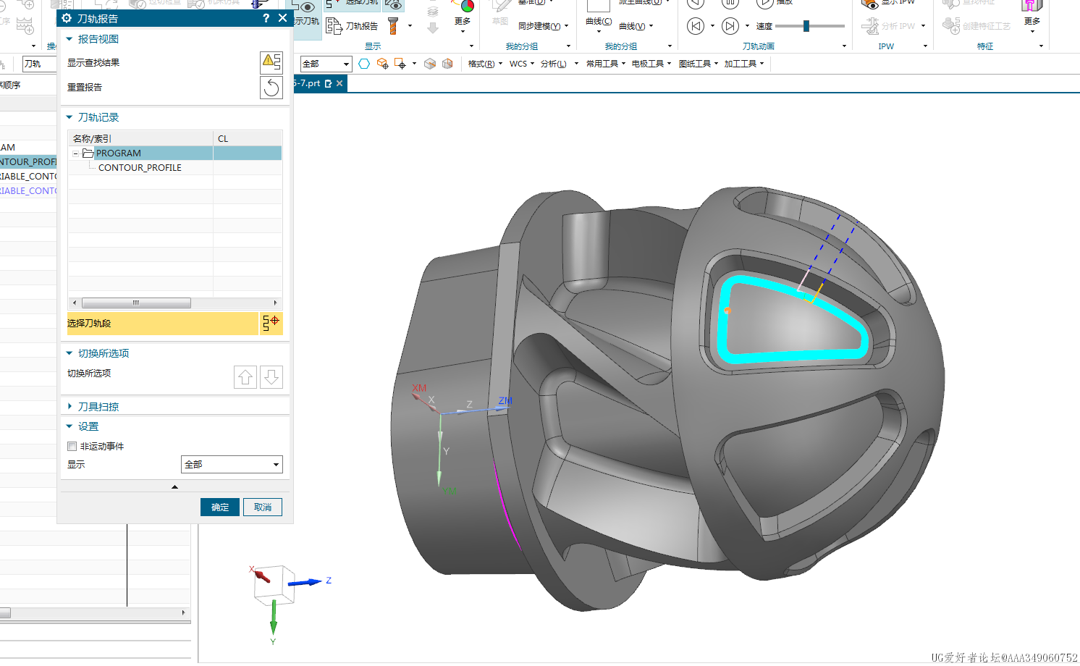1080x666 pixels.
Task: Open the 分析(L) menu
Action: pos(559,64)
